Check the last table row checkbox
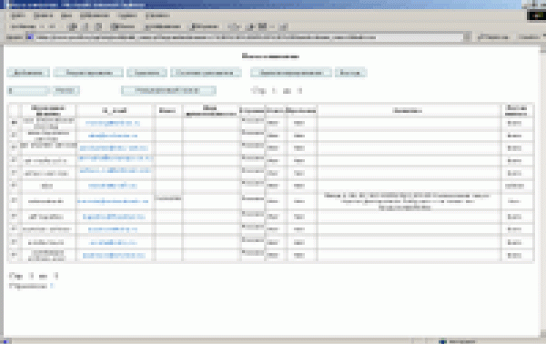546x344 pixels. (15, 255)
